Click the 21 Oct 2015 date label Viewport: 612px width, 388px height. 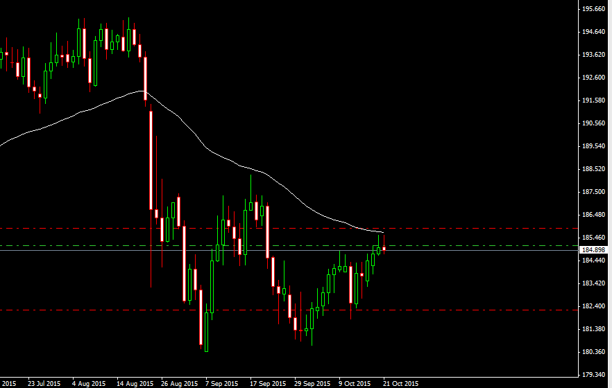pyautogui.click(x=400, y=384)
